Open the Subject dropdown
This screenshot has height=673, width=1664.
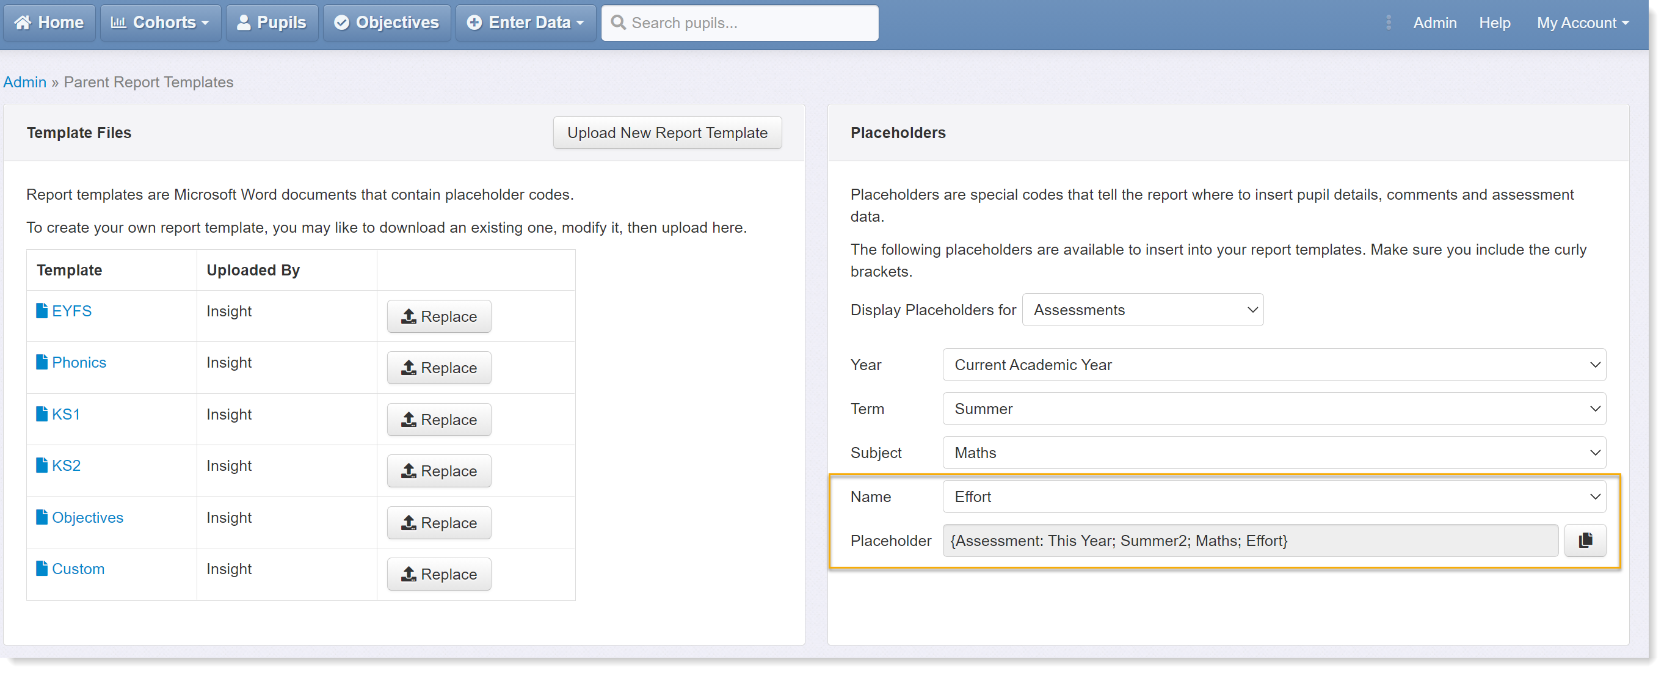coord(1274,453)
